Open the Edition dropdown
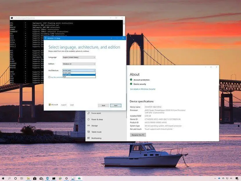Screen dimensions: 241x181 pos(79,64)
